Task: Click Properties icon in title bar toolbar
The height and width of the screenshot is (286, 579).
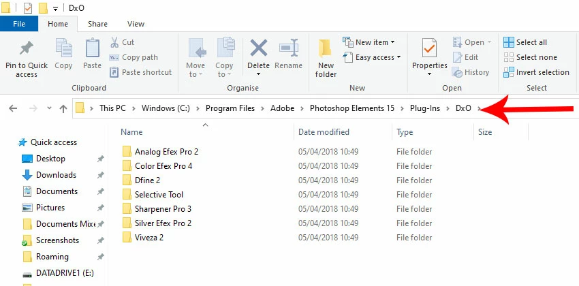Action: tap(28, 7)
